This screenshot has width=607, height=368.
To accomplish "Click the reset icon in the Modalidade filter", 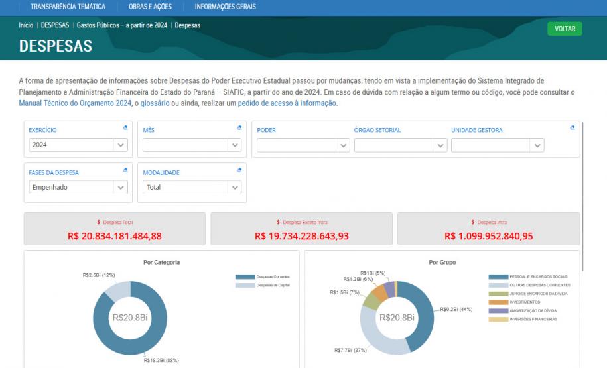I will click(239, 170).
